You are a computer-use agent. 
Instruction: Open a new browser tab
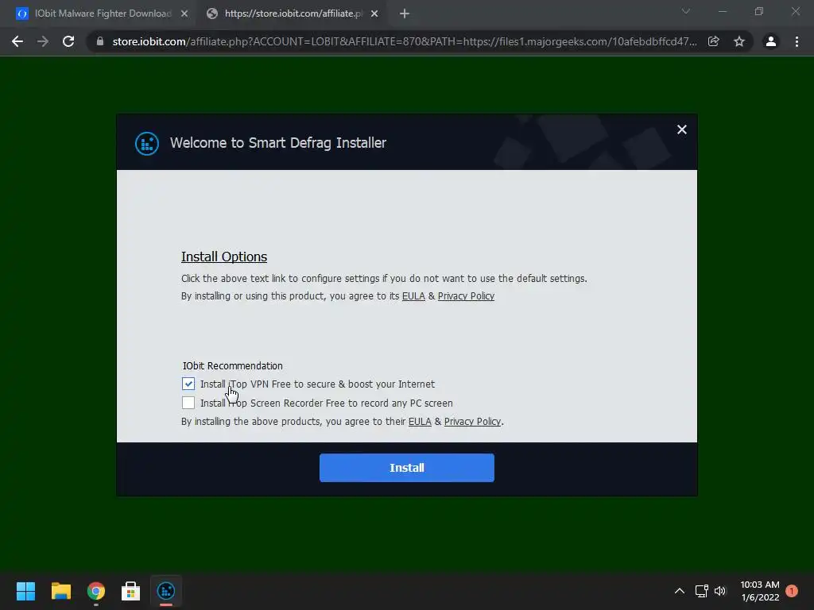tap(405, 14)
